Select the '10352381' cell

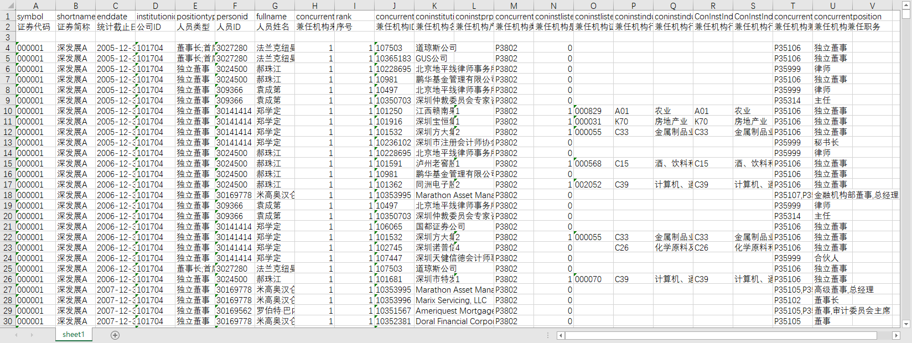[395, 321]
